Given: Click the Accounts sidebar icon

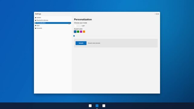Looking at the screenshot, I should click(x=36, y=28).
